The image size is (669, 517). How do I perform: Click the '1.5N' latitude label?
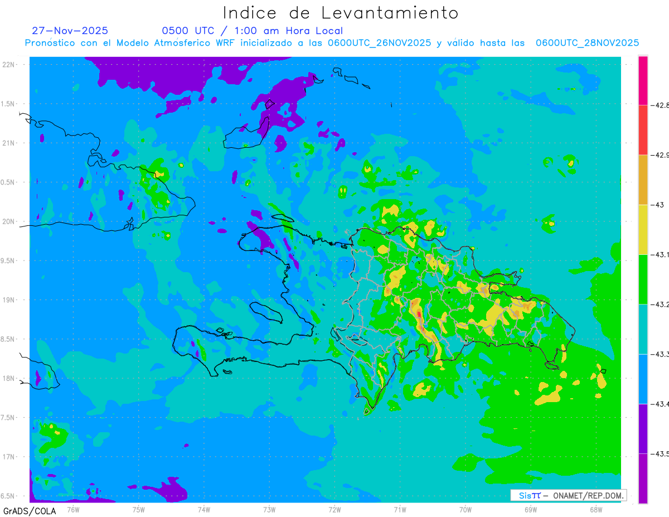click(8, 104)
